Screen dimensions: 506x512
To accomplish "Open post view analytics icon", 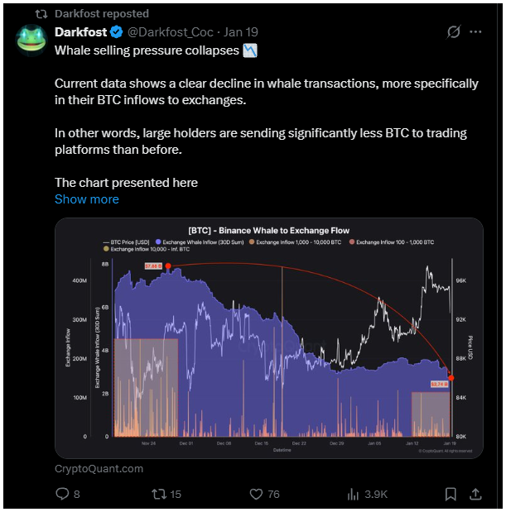I will [354, 494].
